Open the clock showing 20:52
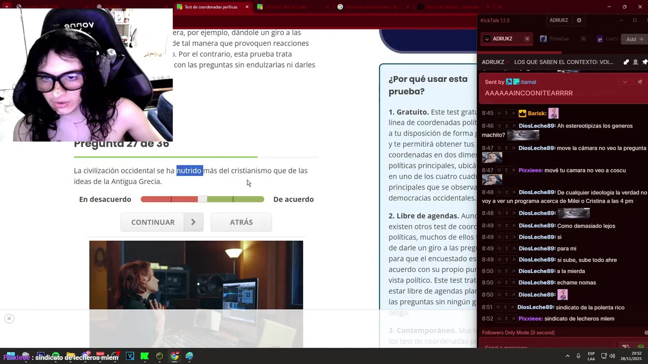Image resolution: width=648 pixels, height=364 pixels. click(632, 356)
